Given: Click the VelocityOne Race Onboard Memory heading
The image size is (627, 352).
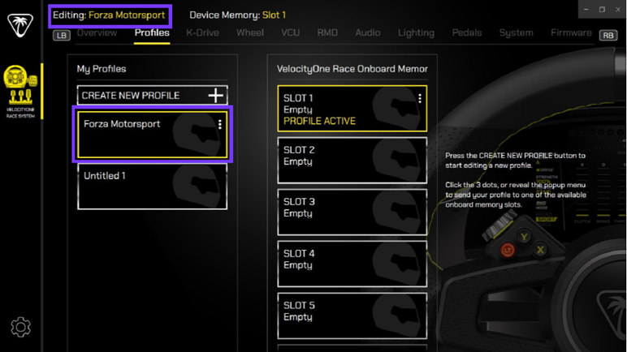Looking at the screenshot, I should (x=352, y=69).
